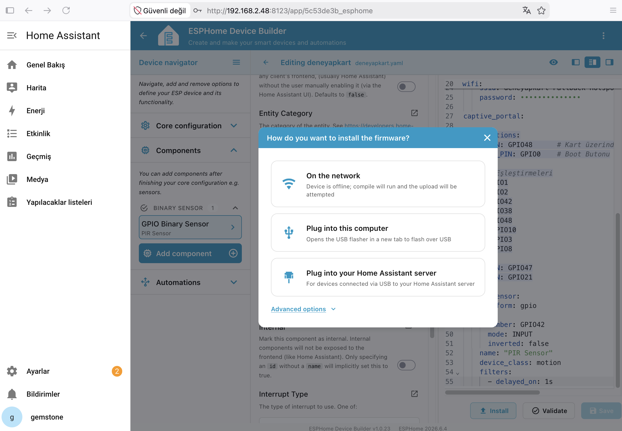
Task: Click the code editor horizontal scrollbar
Action: 492,392
